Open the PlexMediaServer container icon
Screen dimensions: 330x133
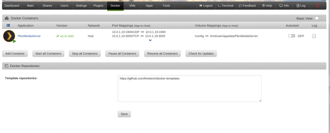[9, 36]
